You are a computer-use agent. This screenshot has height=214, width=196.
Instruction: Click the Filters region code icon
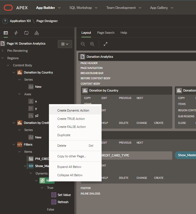pyautogui.click(x=20, y=144)
